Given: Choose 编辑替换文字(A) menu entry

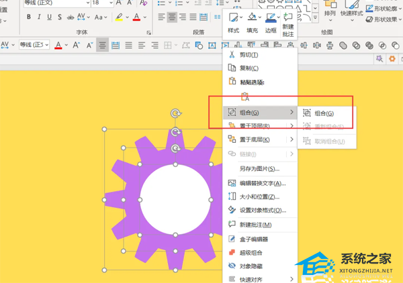Looking at the screenshot, I should coord(260,183).
